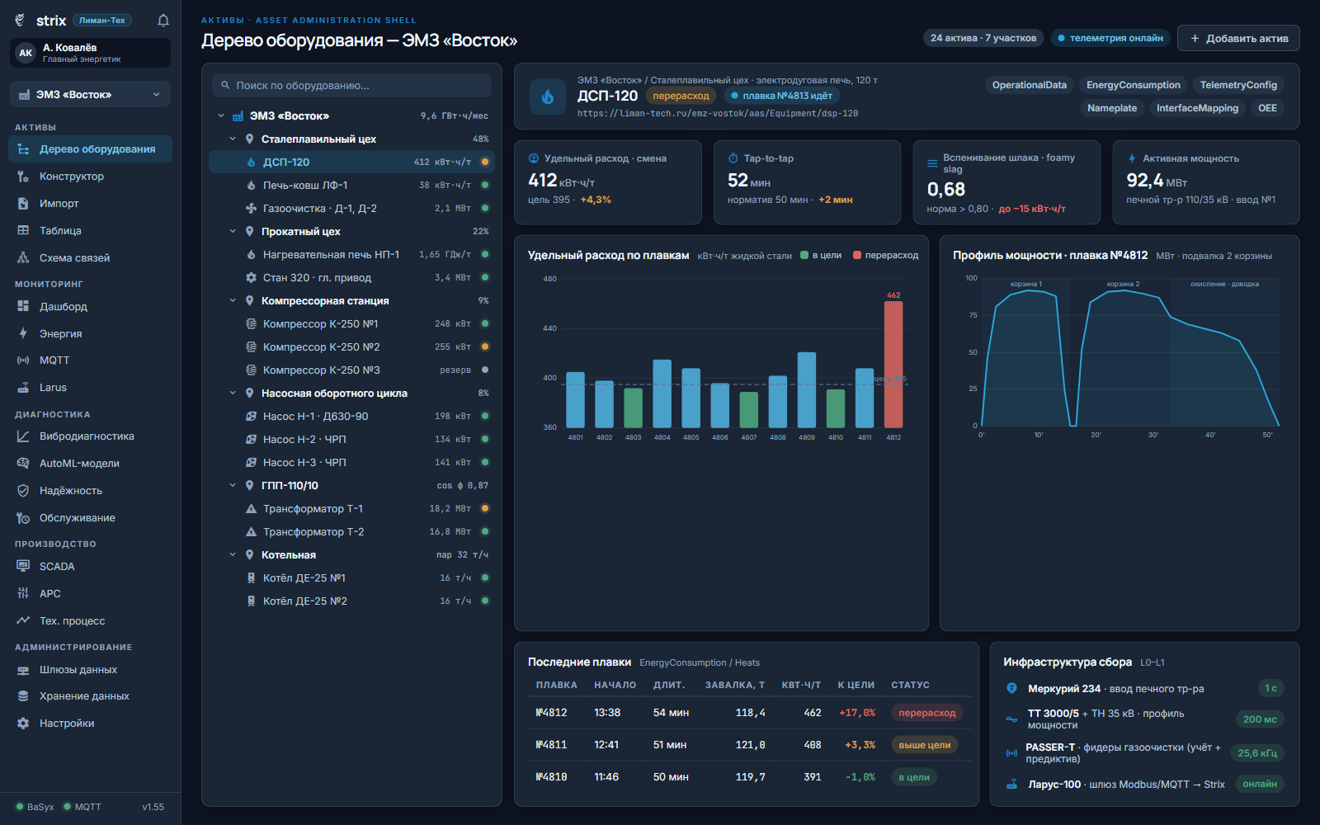Image resolution: width=1320 pixels, height=825 pixels.
Task: Click the ТТ 3000/5 waveform icon
Action: [1011, 719]
